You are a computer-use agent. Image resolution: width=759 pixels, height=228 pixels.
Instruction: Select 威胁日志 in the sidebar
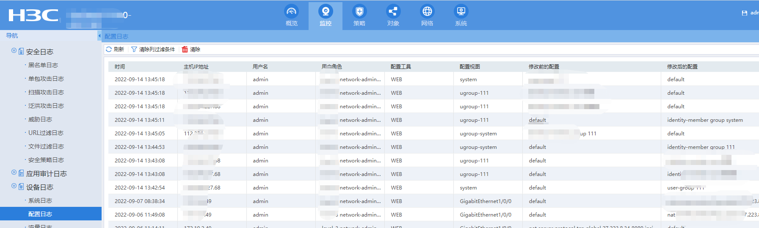(40, 119)
